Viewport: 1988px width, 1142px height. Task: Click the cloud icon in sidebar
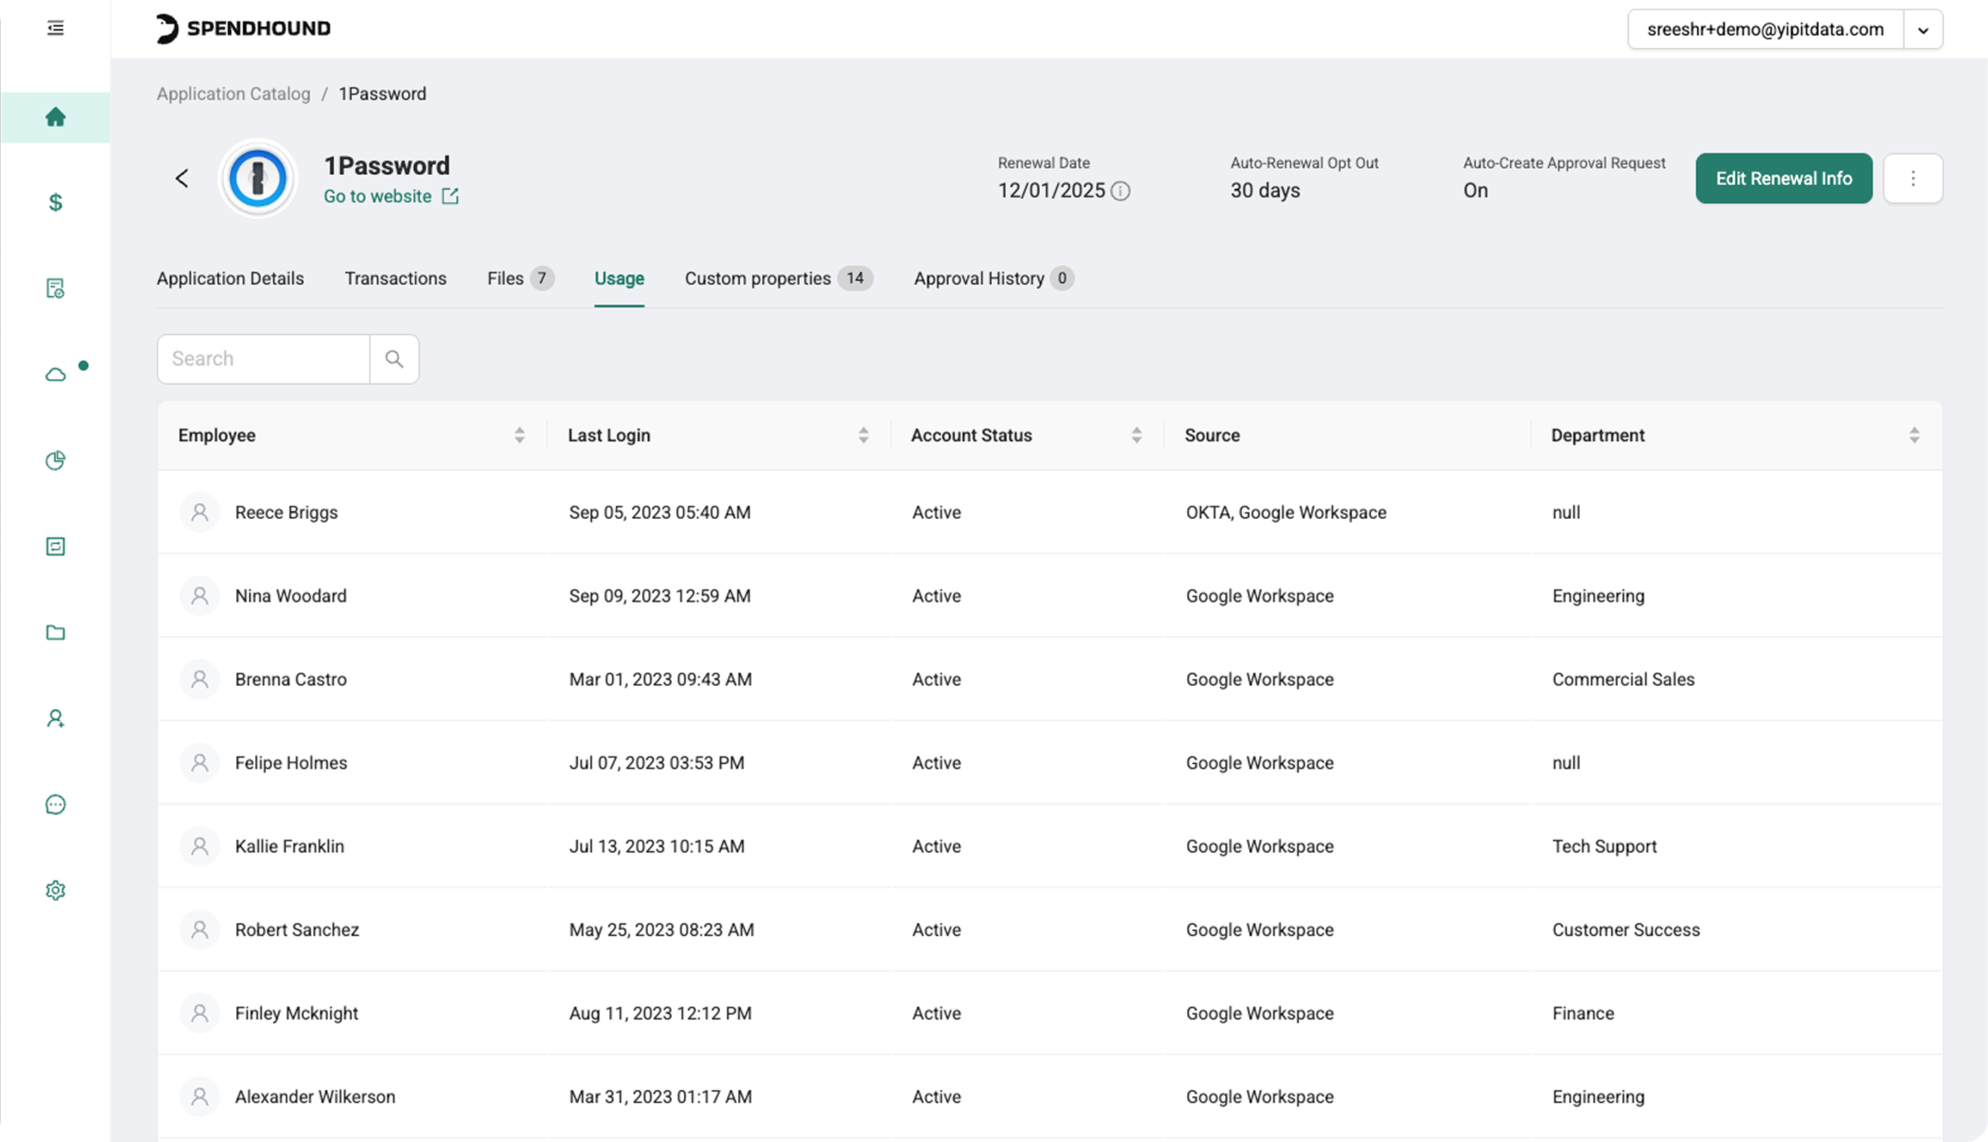coord(55,375)
